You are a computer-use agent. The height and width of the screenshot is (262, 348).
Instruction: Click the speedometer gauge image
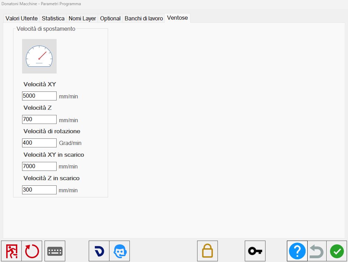click(39, 56)
